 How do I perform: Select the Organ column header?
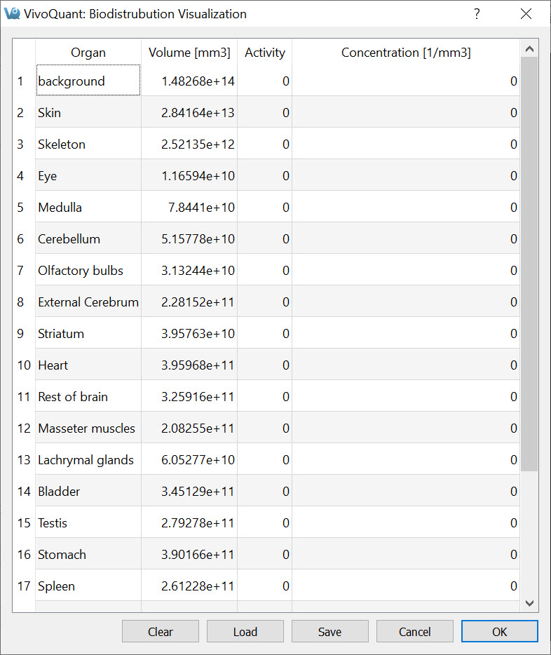88,53
